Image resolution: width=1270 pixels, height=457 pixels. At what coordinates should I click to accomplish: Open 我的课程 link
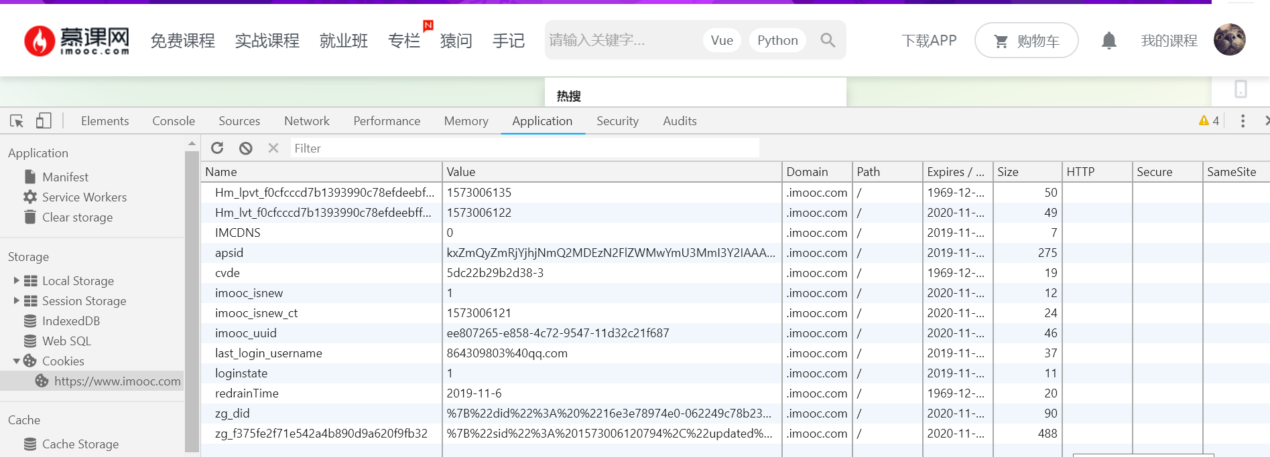pyautogui.click(x=1169, y=41)
